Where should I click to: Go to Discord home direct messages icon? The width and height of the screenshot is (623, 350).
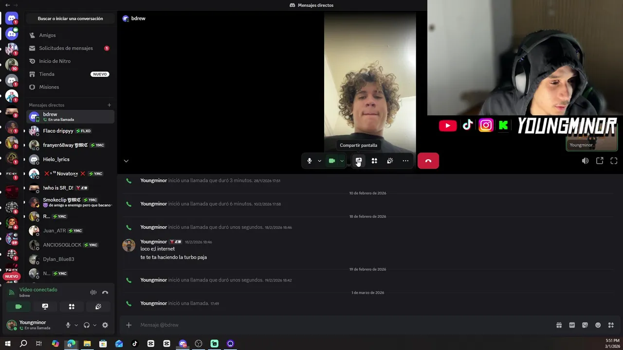[12, 18]
